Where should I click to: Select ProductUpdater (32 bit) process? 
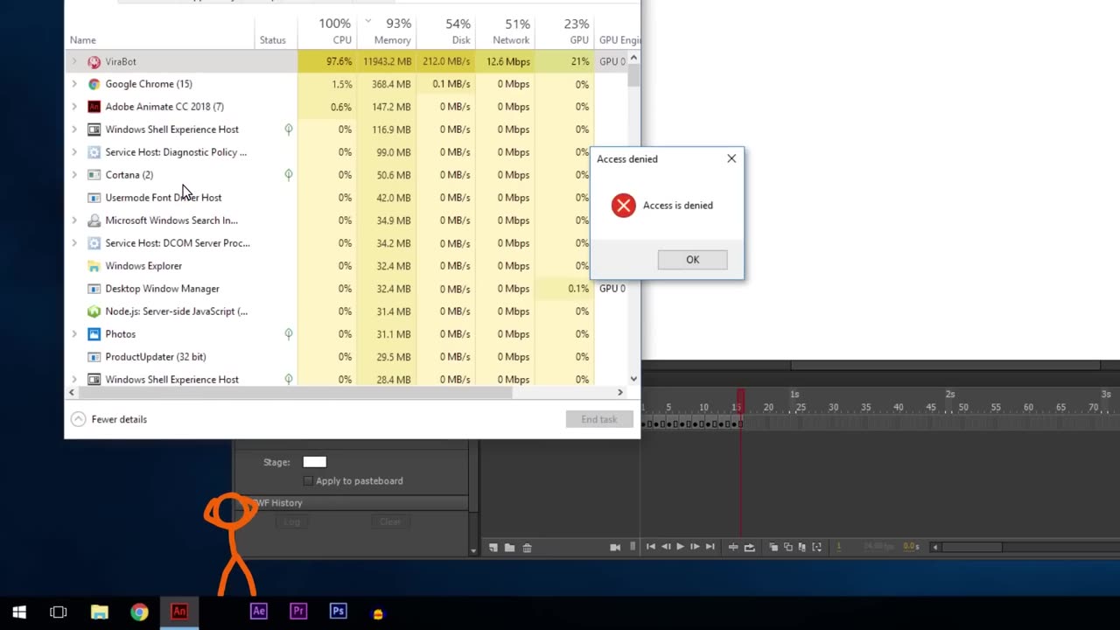[348, 357]
